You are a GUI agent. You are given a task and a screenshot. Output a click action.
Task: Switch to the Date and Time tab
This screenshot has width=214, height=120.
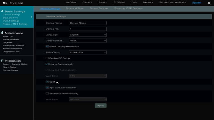click(x=75, y=8)
